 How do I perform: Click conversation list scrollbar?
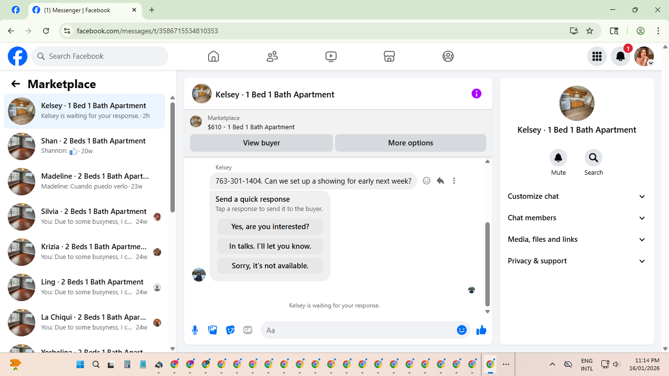click(x=172, y=157)
